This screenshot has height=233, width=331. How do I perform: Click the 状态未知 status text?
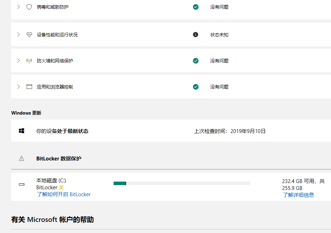[x=219, y=35]
